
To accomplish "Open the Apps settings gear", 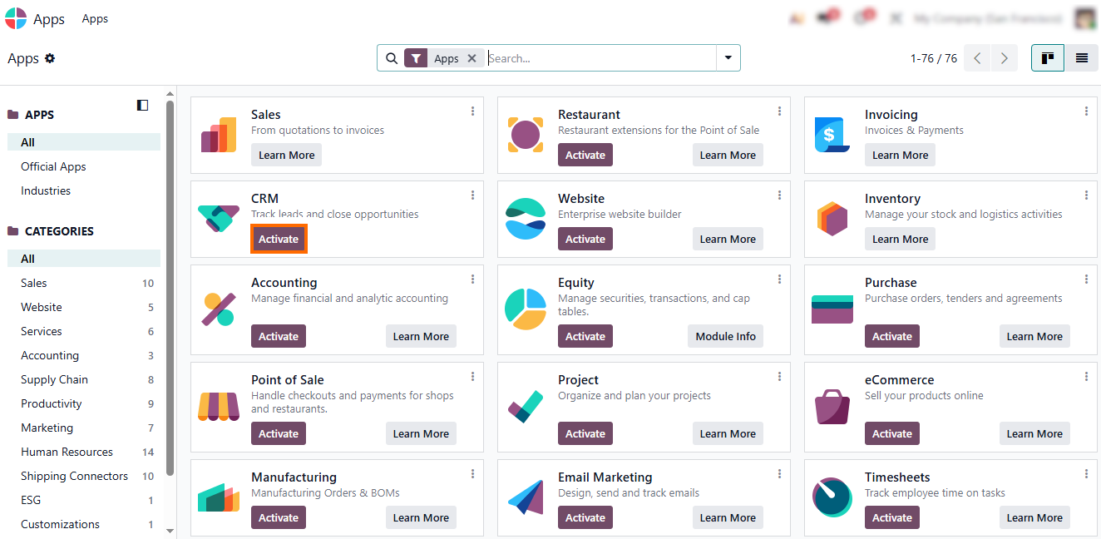I will point(50,58).
